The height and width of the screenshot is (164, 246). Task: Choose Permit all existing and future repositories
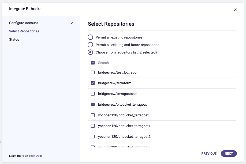click(91, 45)
